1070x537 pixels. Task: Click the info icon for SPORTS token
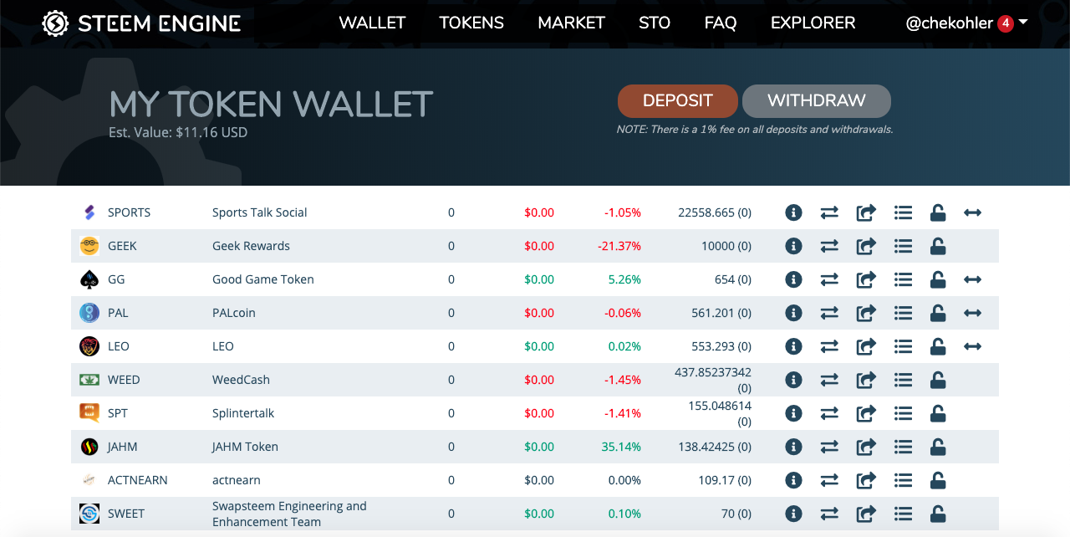pos(793,212)
